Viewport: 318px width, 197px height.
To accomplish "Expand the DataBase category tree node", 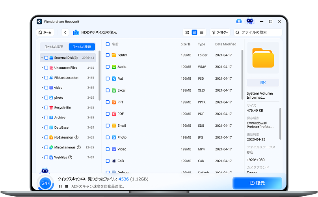I will point(42,128).
